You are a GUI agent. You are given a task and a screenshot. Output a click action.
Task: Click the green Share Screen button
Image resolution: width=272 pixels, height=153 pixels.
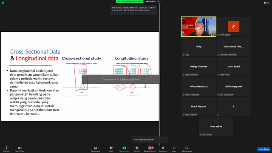click(124, 149)
